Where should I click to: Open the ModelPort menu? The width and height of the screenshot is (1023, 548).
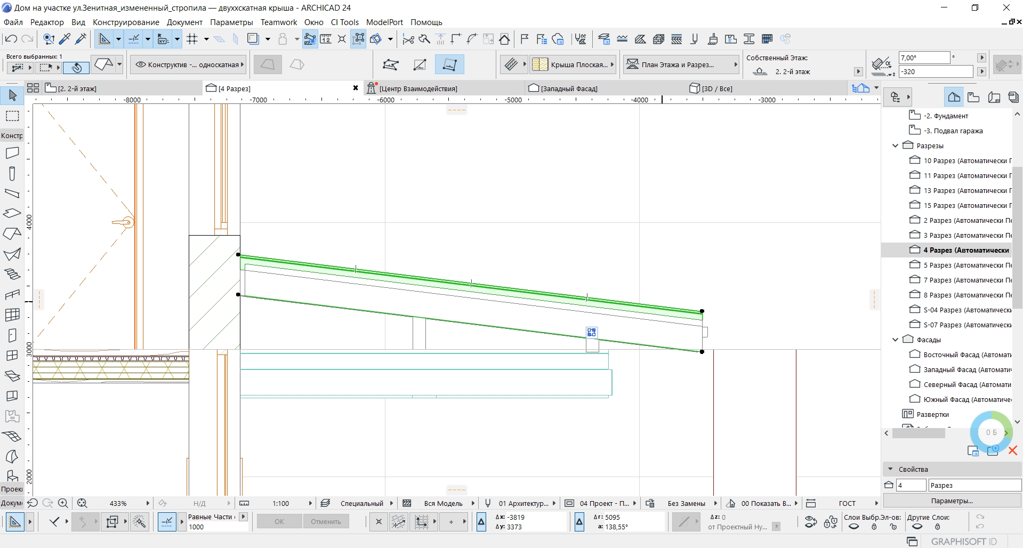[x=384, y=22]
